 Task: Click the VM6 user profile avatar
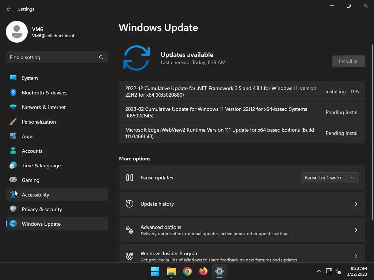coord(17,32)
